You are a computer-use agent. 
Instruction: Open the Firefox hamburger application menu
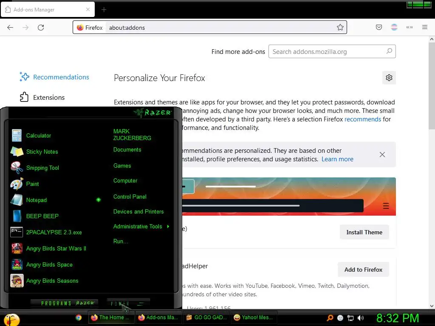pos(425,27)
